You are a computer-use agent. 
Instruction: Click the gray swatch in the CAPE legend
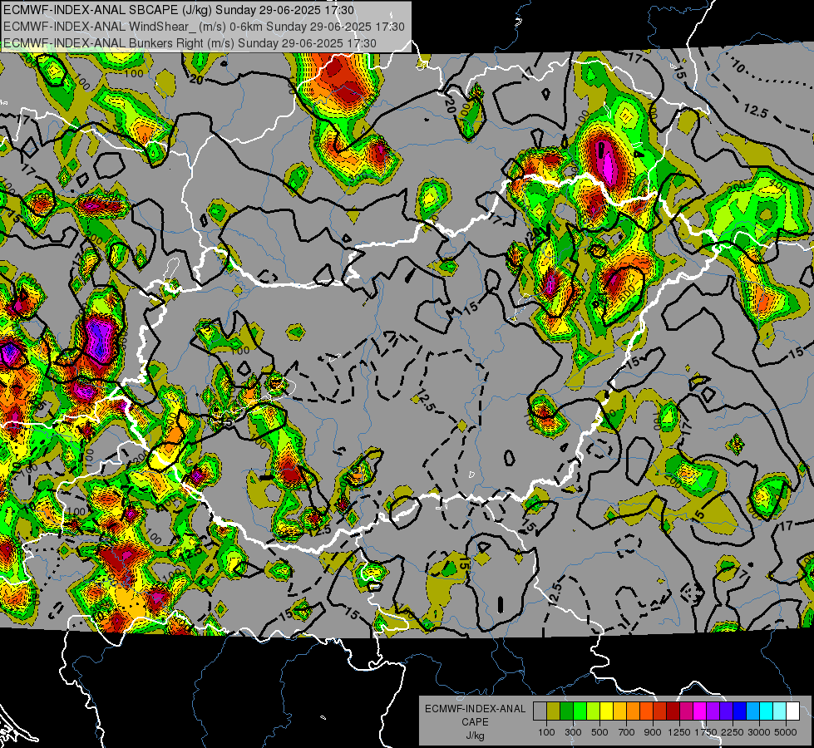(540, 711)
